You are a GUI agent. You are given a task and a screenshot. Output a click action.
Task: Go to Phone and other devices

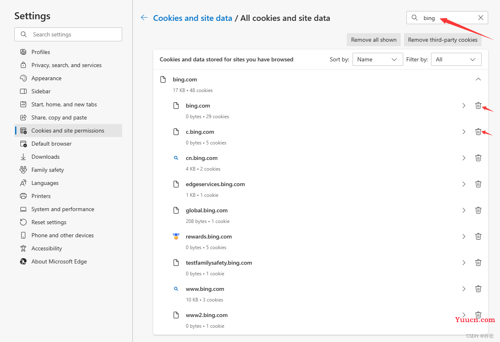pyautogui.click(x=68, y=235)
